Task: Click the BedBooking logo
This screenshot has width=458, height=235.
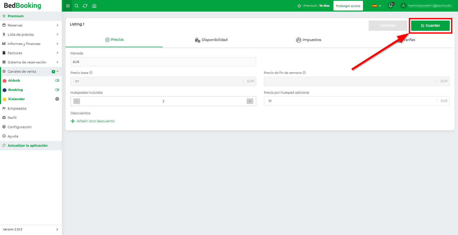Action: 22,6
